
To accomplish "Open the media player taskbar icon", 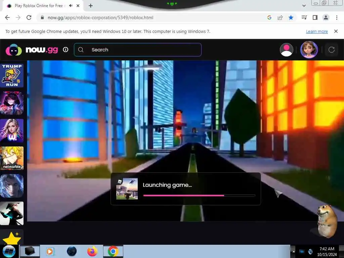I will [x=50, y=251].
